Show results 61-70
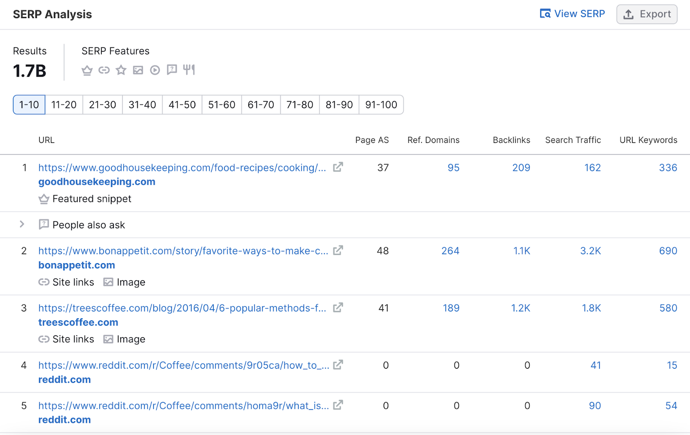This screenshot has height=435, width=690. coord(261,105)
